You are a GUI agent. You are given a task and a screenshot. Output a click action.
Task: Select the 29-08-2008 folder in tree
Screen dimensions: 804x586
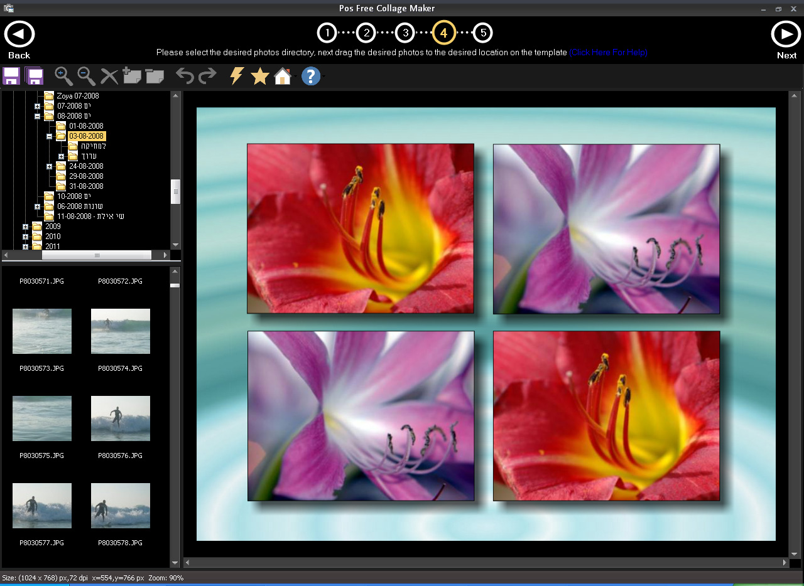click(86, 176)
